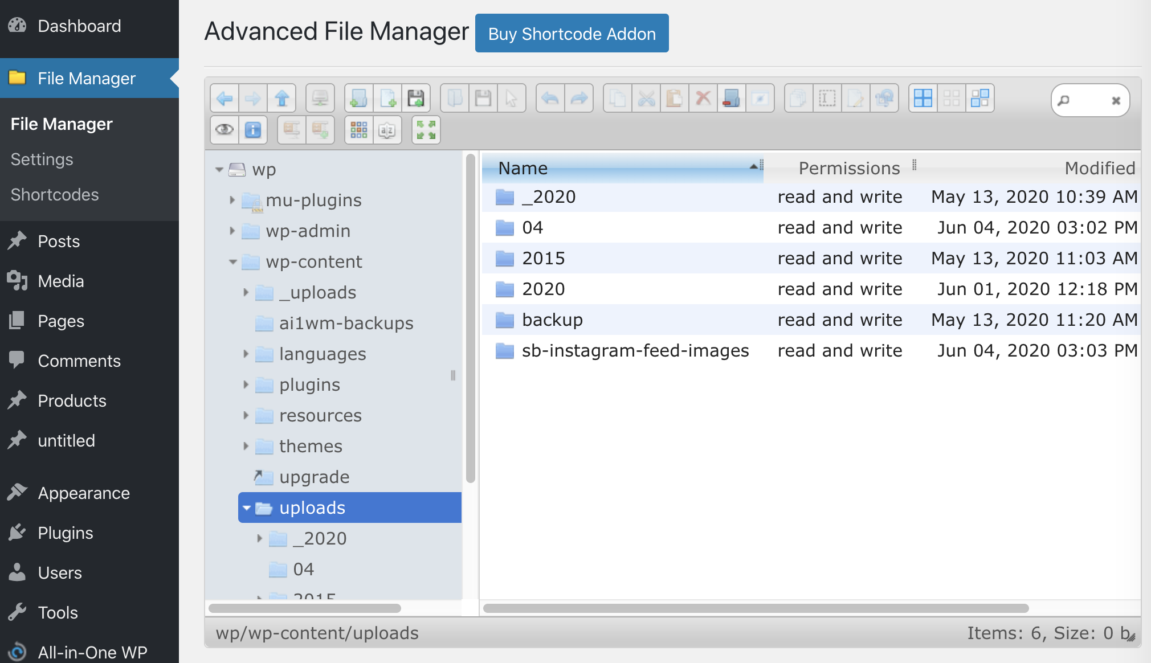
Task: Select the sb-instagram-feed-images folder row
Action: point(811,350)
